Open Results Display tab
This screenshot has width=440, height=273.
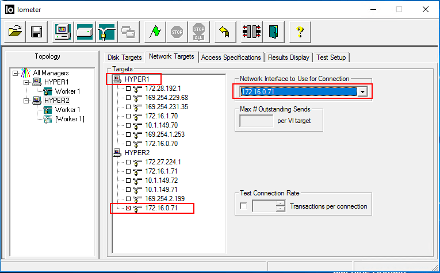289,57
